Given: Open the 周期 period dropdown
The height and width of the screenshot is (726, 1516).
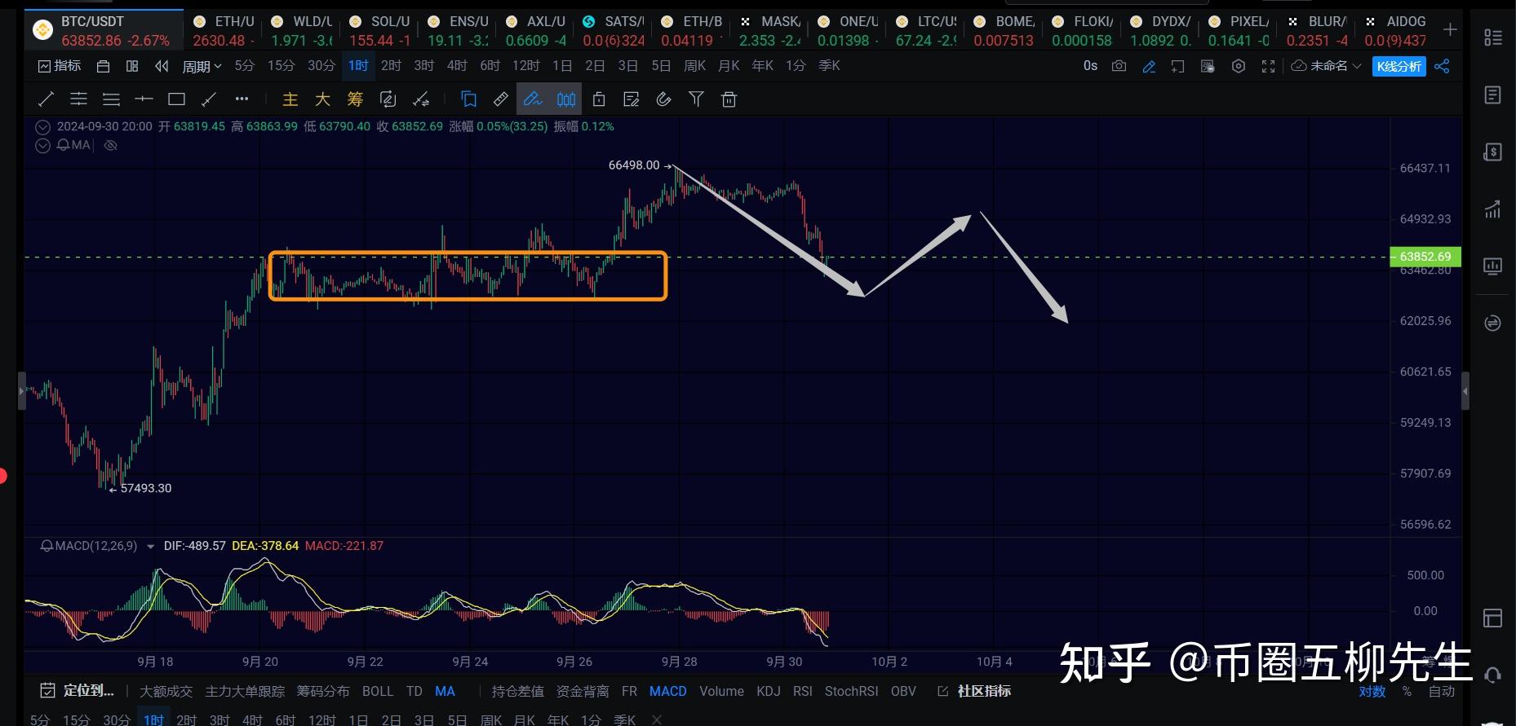Looking at the screenshot, I should (202, 66).
